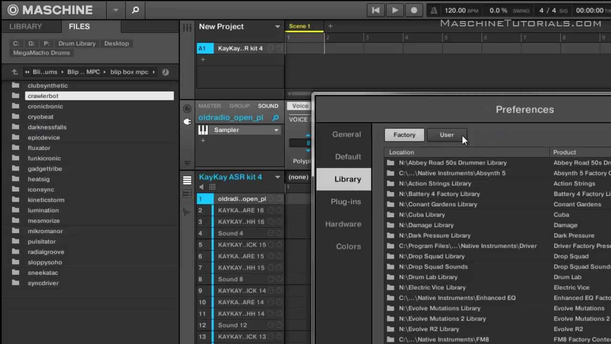Screen dimensions: 611x344
Task: Open Default preferences section
Action: (348, 157)
